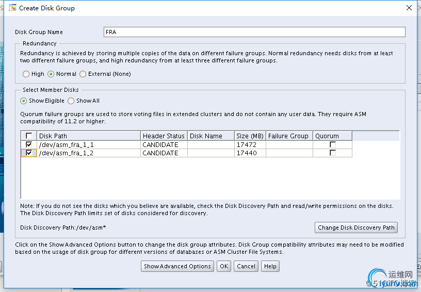The height and width of the screenshot is (292, 421).
Task: Click the Disk Group Name field
Action: coord(254,32)
